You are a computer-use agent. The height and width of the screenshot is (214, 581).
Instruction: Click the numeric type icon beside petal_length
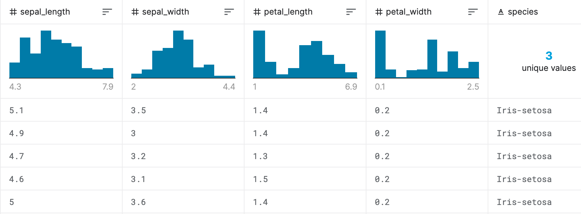257,12
